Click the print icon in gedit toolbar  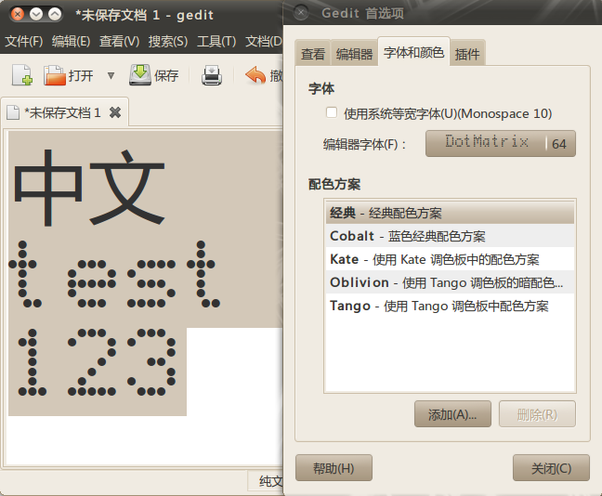click(212, 75)
